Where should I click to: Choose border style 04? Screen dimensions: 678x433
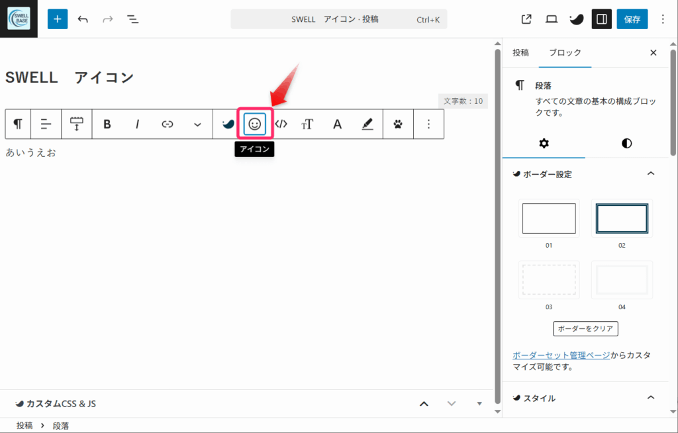click(x=622, y=280)
